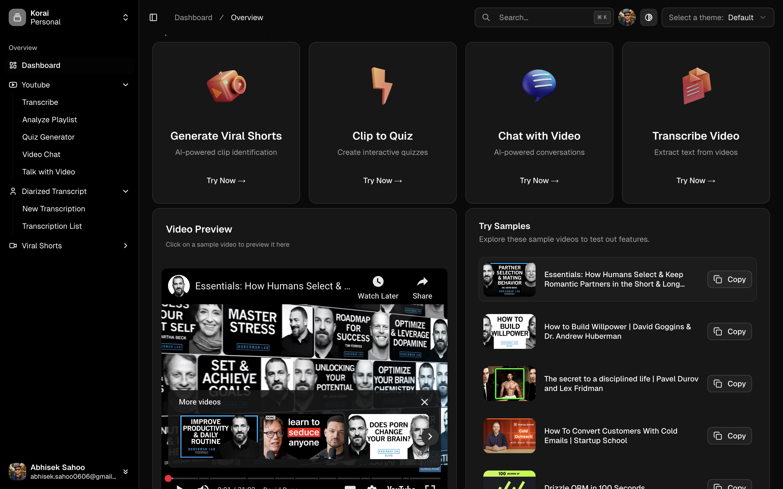Viewport: 783px width, 489px height.
Task: Click next arrow in More videos
Action: [430, 437]
